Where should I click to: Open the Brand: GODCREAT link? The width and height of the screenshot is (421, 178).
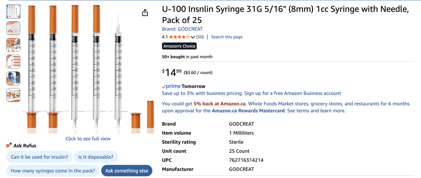click(182, 29)
